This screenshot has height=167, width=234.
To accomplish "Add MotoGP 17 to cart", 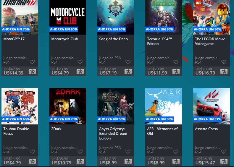I will (x=32, y=72).
